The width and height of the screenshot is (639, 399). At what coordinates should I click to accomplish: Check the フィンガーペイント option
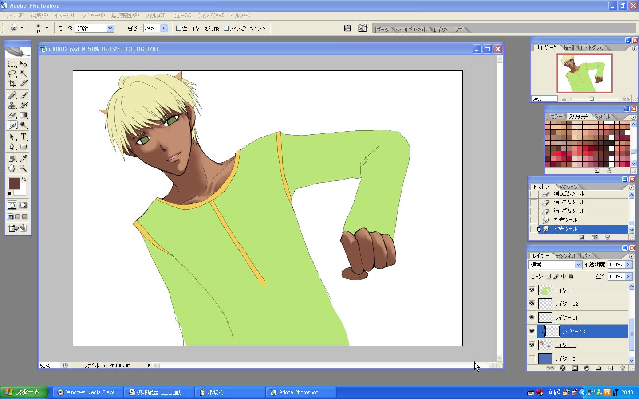click(226, 28)
